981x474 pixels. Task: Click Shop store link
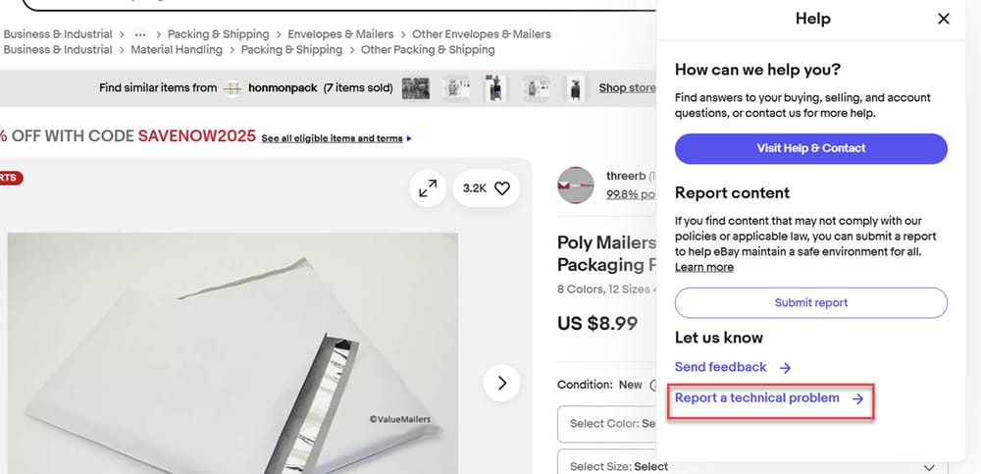[x=627, y=88]
